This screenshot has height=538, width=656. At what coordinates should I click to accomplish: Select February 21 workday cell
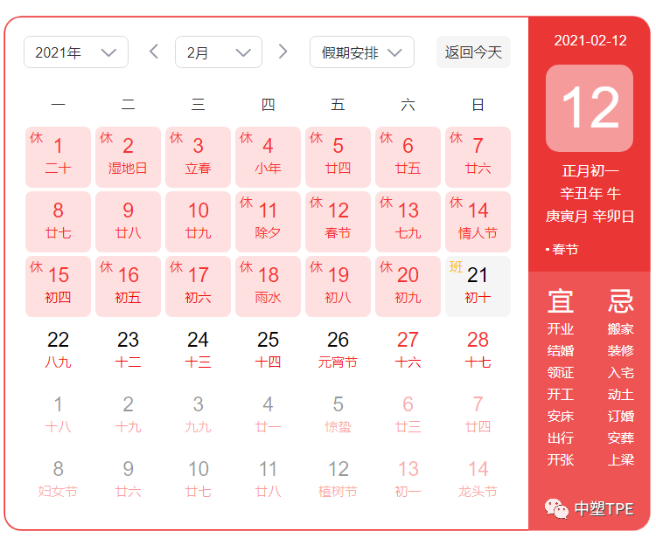478,286
